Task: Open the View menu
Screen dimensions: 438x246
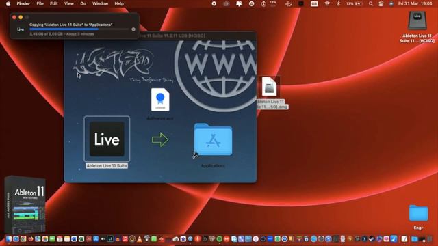Action: coord(68,3)
